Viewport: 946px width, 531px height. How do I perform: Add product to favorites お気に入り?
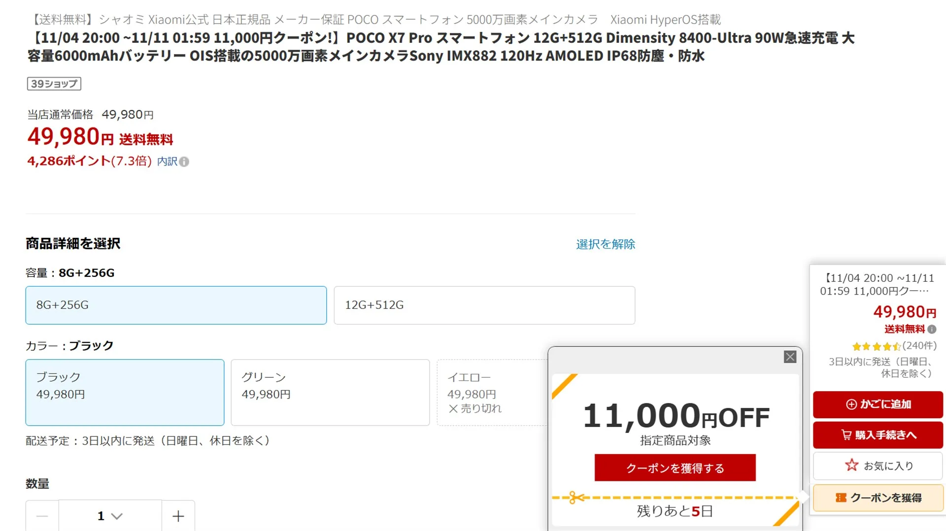click(878, 466)
